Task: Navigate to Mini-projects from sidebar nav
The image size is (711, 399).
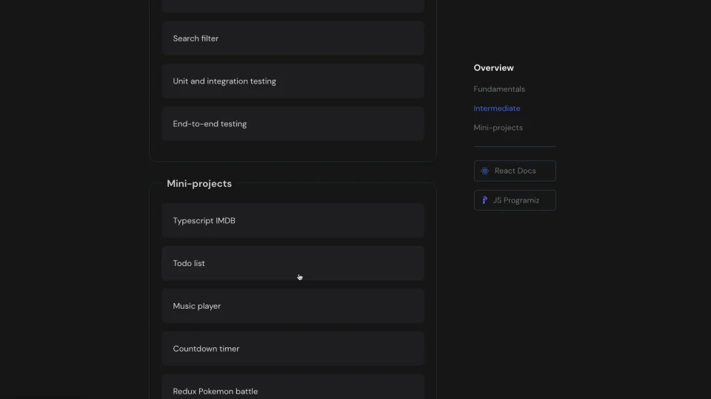Action: 498,127
